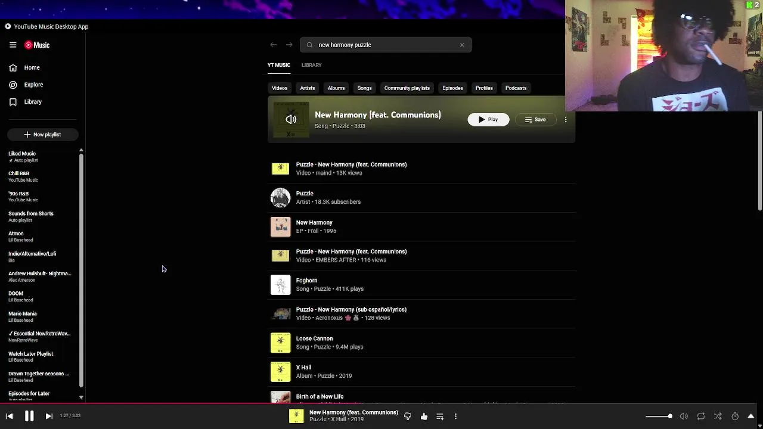Mute with the speaker icon

point(684,416)
